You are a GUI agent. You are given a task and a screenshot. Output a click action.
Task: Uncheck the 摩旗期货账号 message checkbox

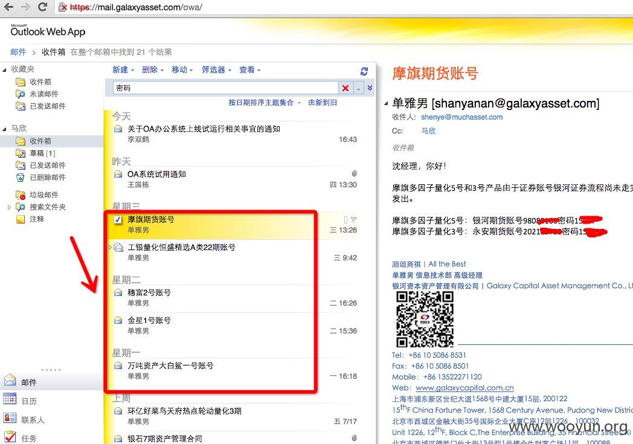(117, 220)
